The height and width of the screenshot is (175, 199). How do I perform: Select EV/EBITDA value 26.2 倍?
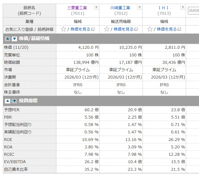pyautogui.click(x=92, y=162)
